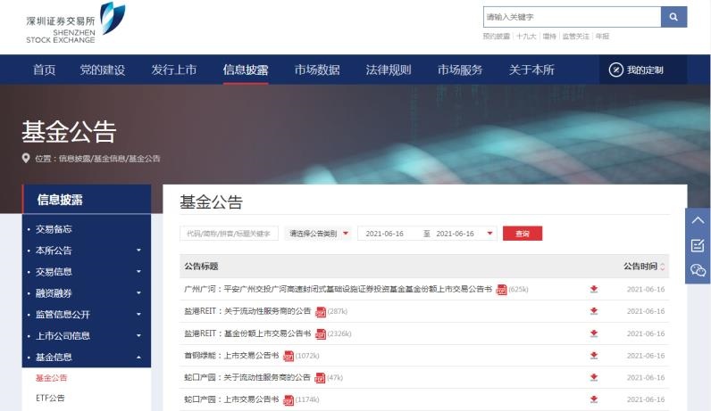Download the 蛇口产园 上市交易公告书 file
The image size is (711, 411).
tap(594, 399)
